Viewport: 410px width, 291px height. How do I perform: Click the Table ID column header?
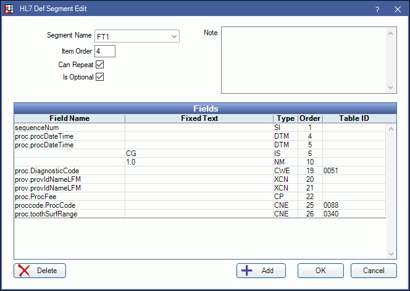pyautogui.click(x=354, y=118)
